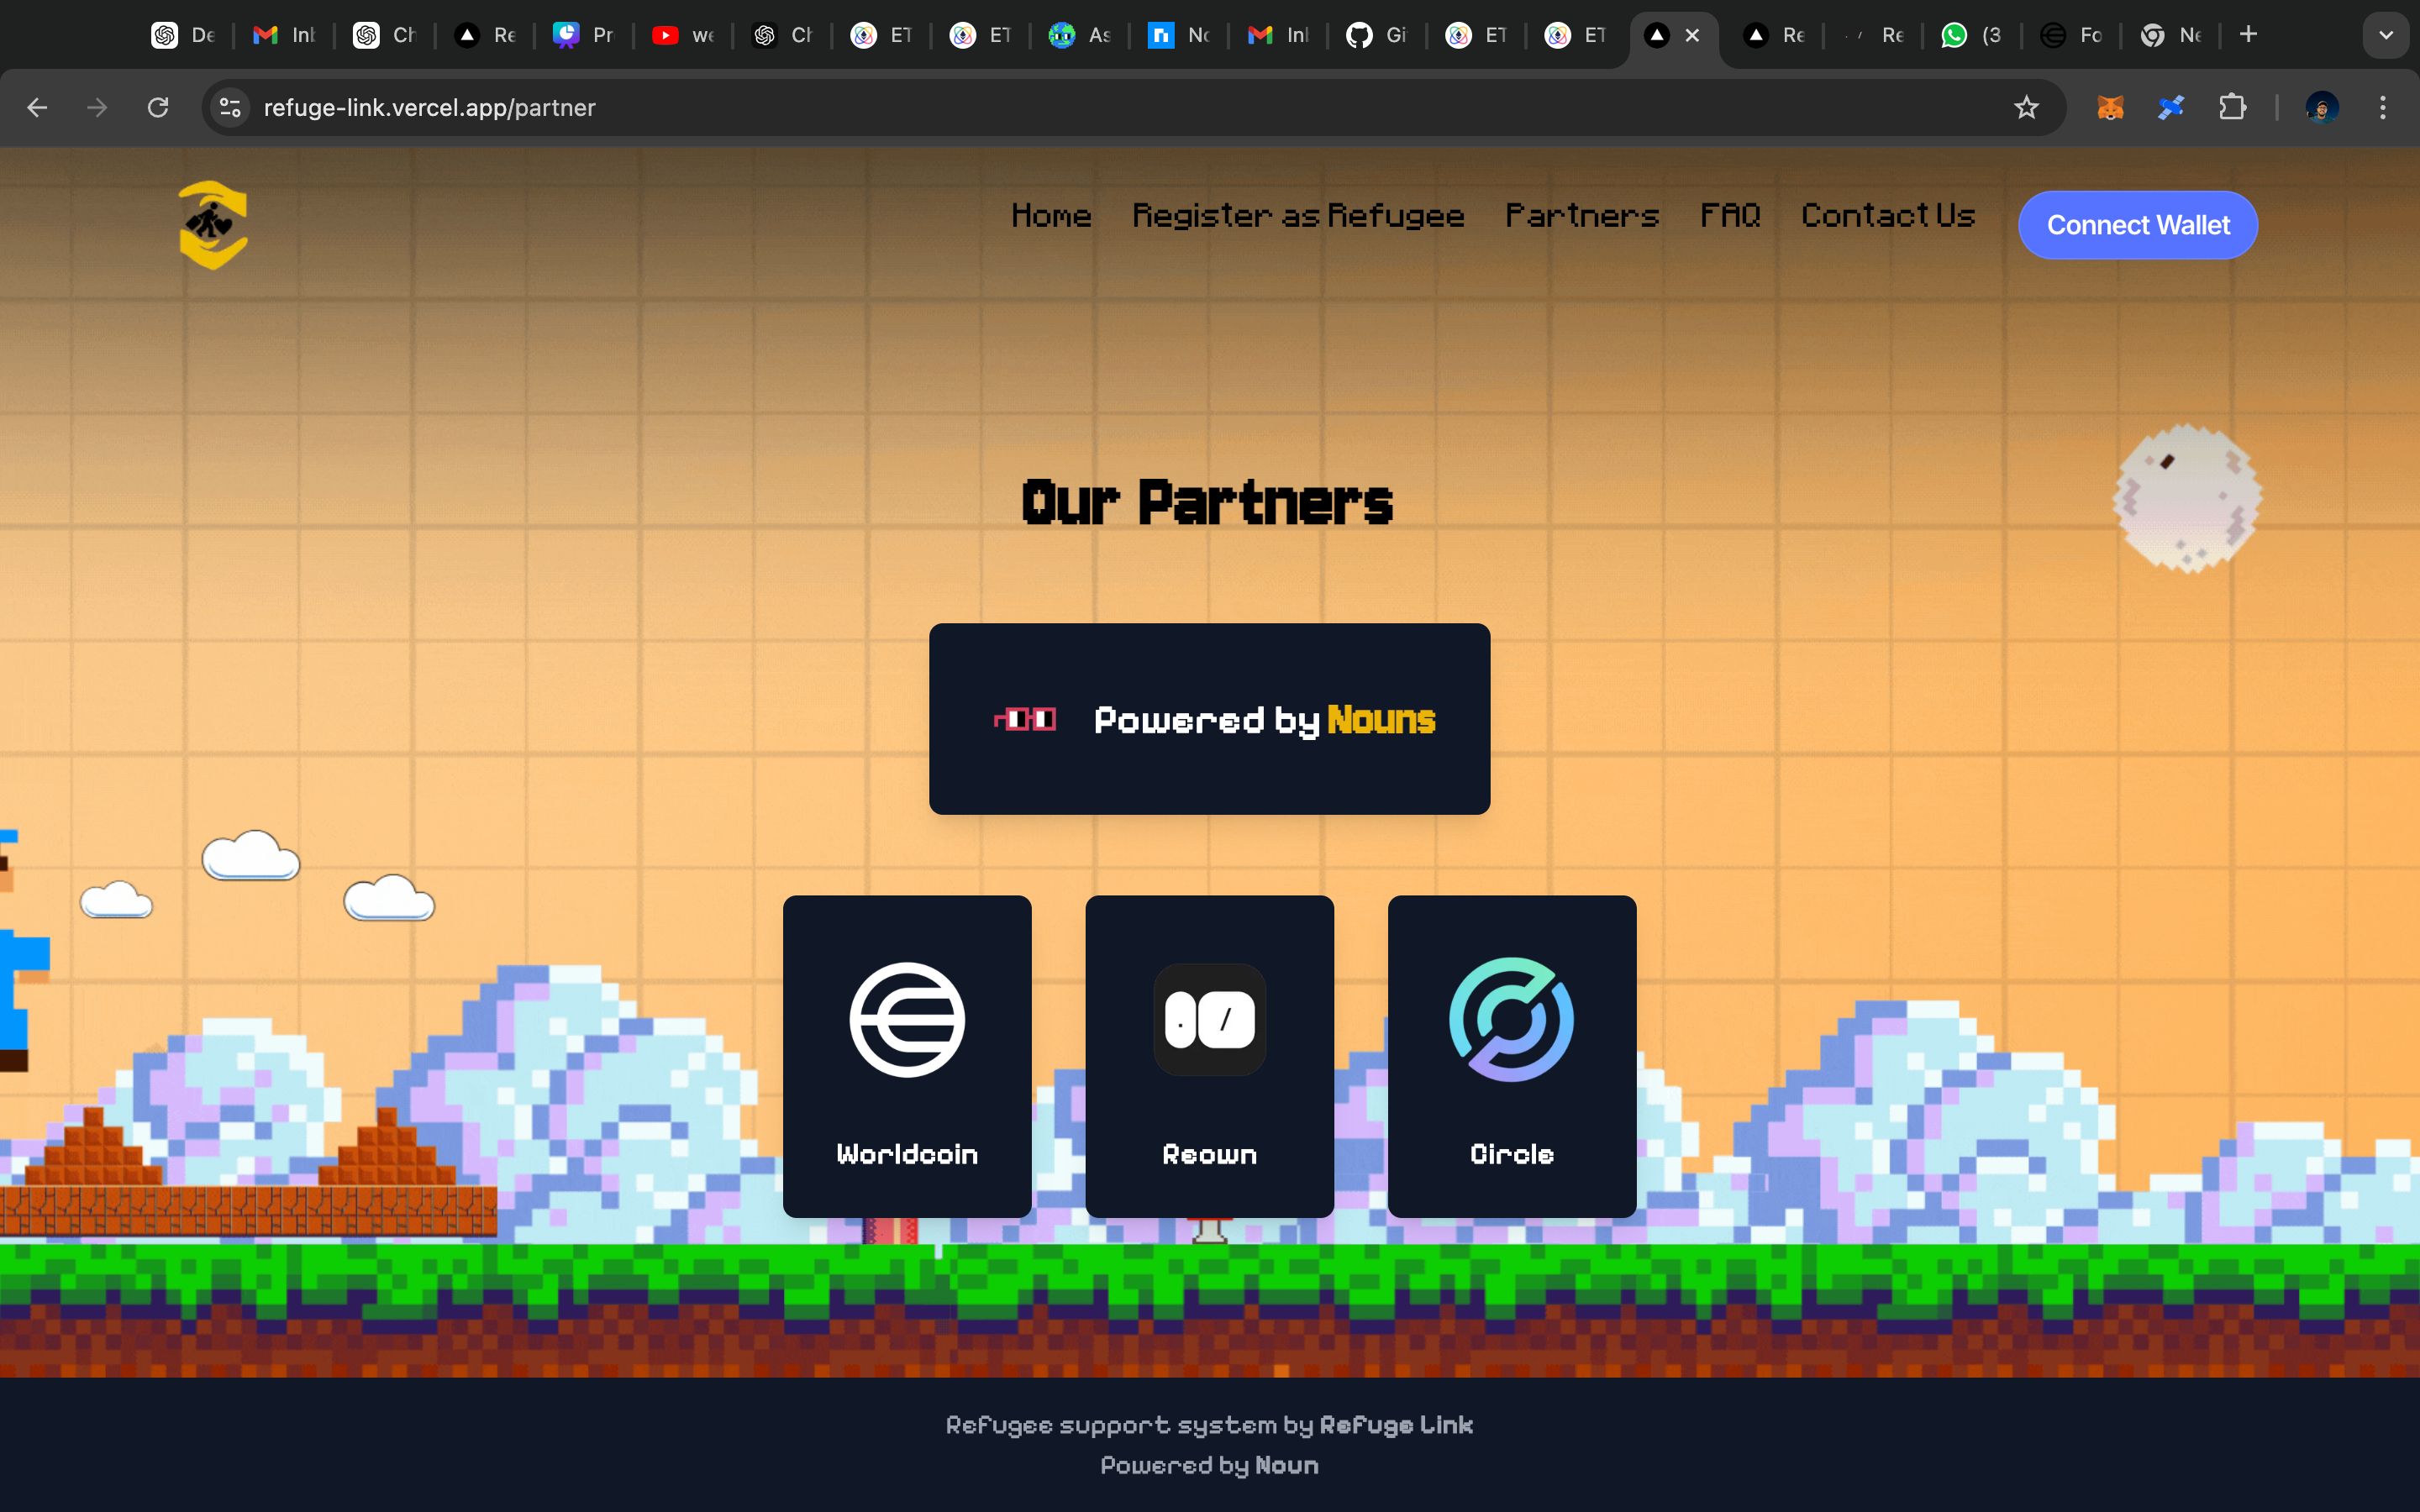Select the Reown partner name text
Viewport: 2420px width, 1512px height.
tap(1210, 1154)
